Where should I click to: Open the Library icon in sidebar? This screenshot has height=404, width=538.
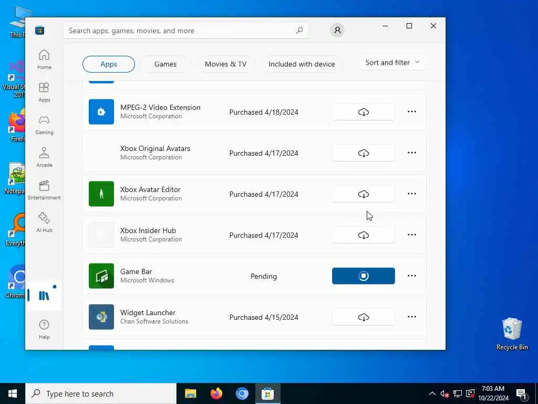click(x=44, y=296)
